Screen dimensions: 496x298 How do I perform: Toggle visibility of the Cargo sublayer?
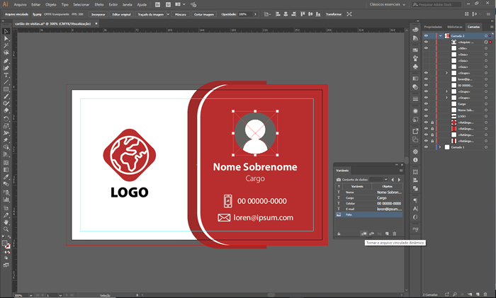click(426, 104)
